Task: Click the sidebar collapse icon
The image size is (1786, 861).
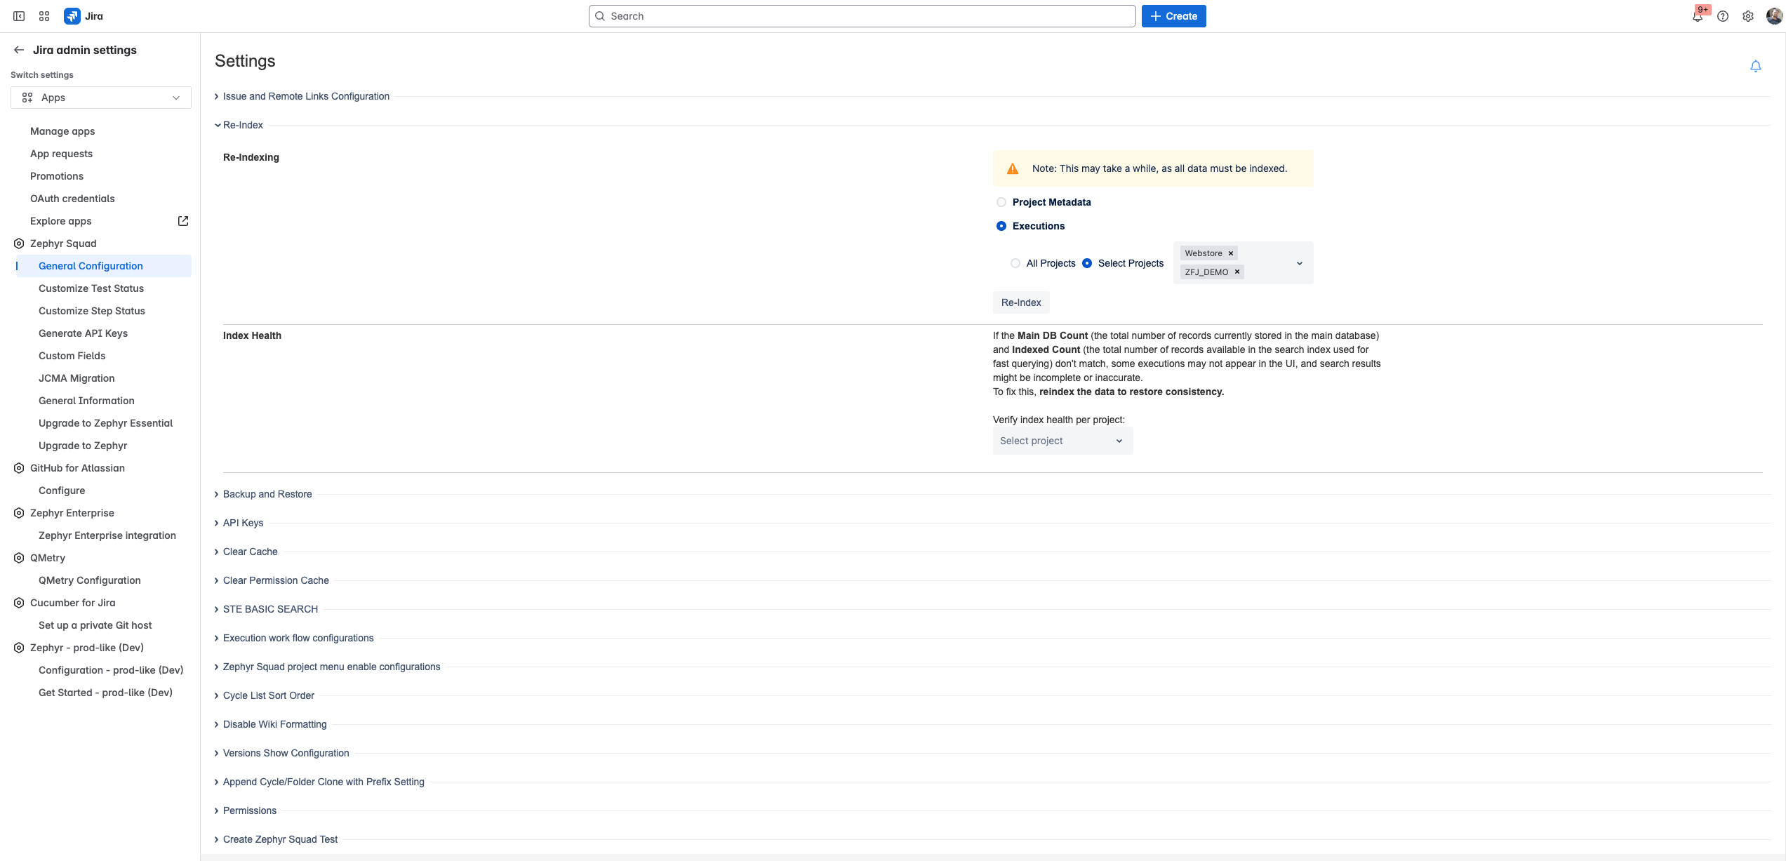Action: [x=19, y=16]
